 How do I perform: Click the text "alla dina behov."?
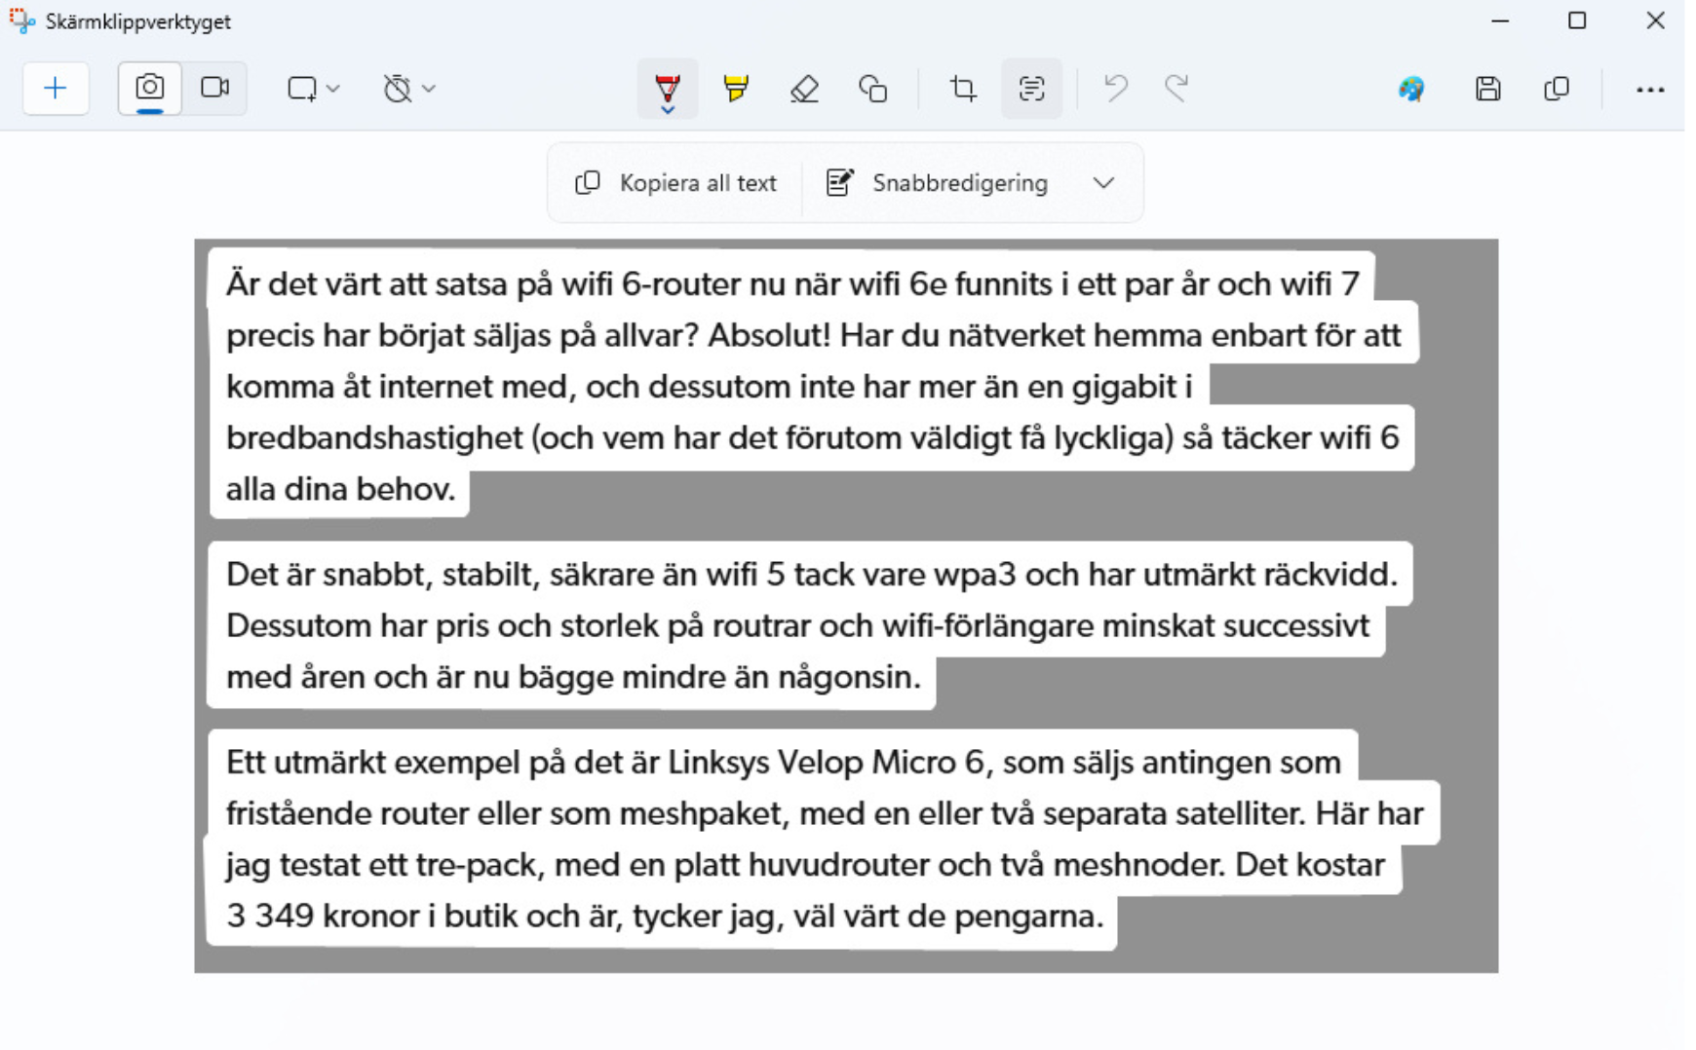[341, 489]
